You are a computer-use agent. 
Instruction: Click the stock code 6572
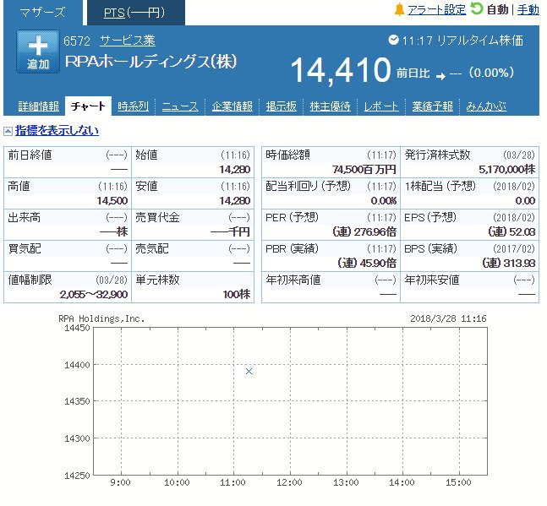77,41
